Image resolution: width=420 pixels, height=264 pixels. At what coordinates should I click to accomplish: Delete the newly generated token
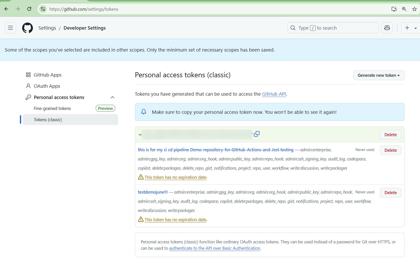coord(390,135)
